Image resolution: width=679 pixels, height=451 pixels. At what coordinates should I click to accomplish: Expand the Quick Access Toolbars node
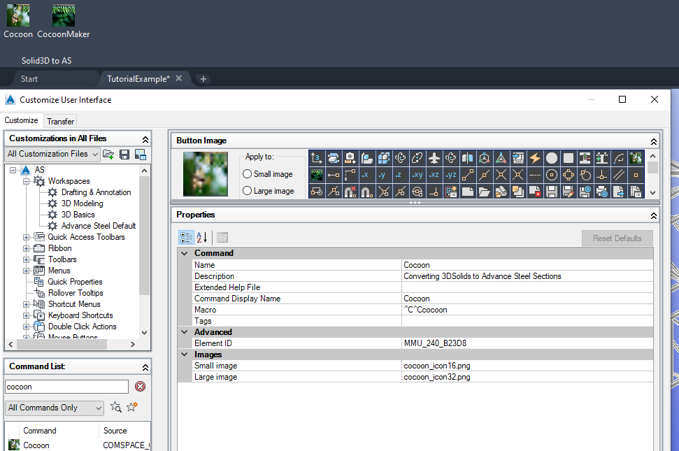tap(27, 237)
